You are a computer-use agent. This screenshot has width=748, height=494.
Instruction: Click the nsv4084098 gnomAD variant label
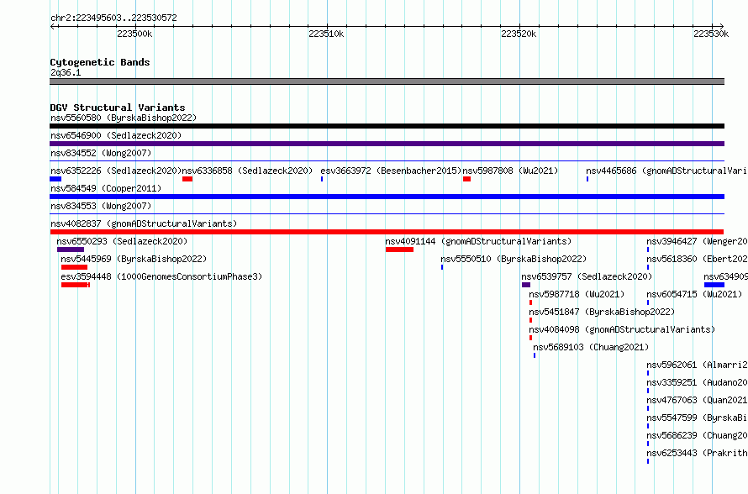622,329
